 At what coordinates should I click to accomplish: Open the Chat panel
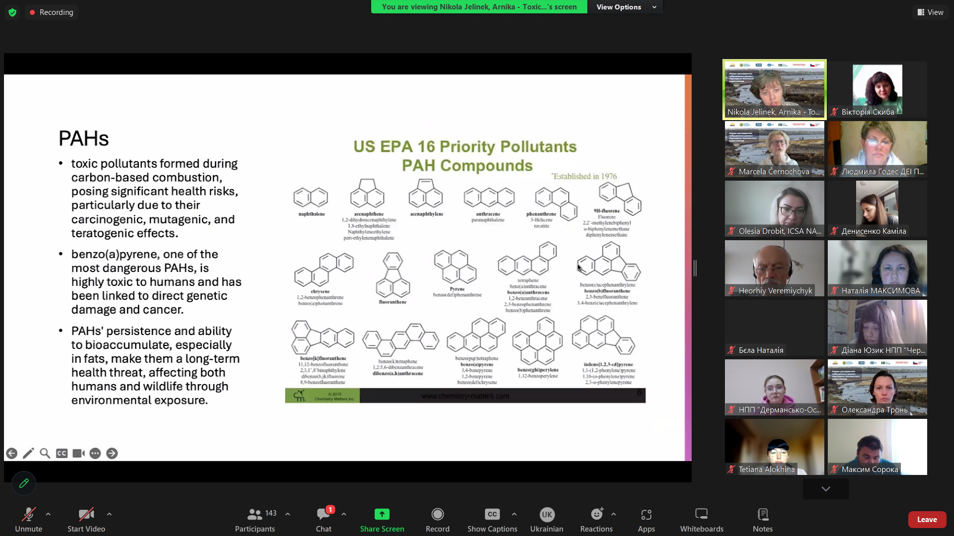(323, 515)
